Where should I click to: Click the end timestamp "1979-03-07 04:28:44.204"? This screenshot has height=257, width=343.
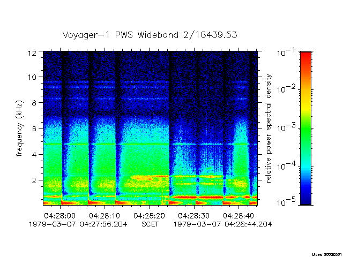223,224
